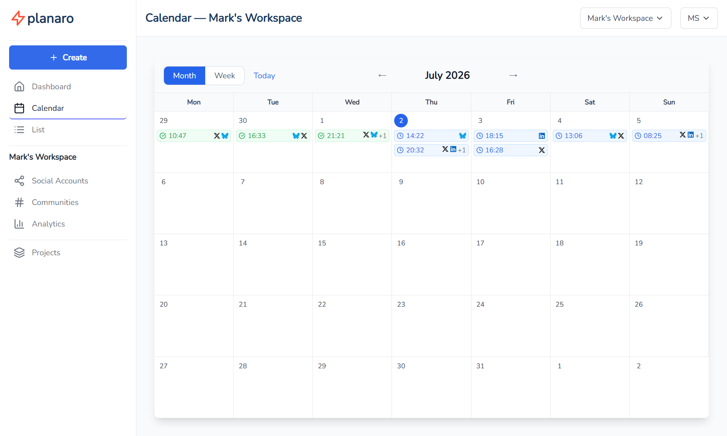This screenshot has height=436, width=727.
Task: Select highlighted day 2 in calendar
Action: pos(401,121)
